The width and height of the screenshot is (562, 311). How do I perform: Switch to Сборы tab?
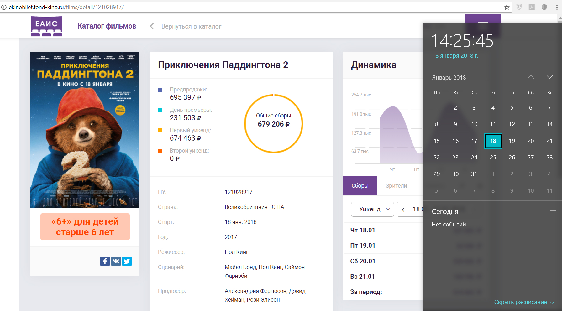(x=360, y=186)
